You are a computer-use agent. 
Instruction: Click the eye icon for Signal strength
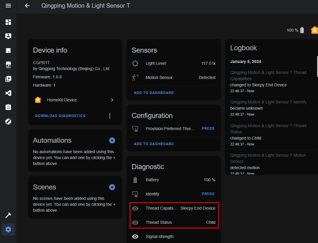pyautogui.click(x=135, y=236)
